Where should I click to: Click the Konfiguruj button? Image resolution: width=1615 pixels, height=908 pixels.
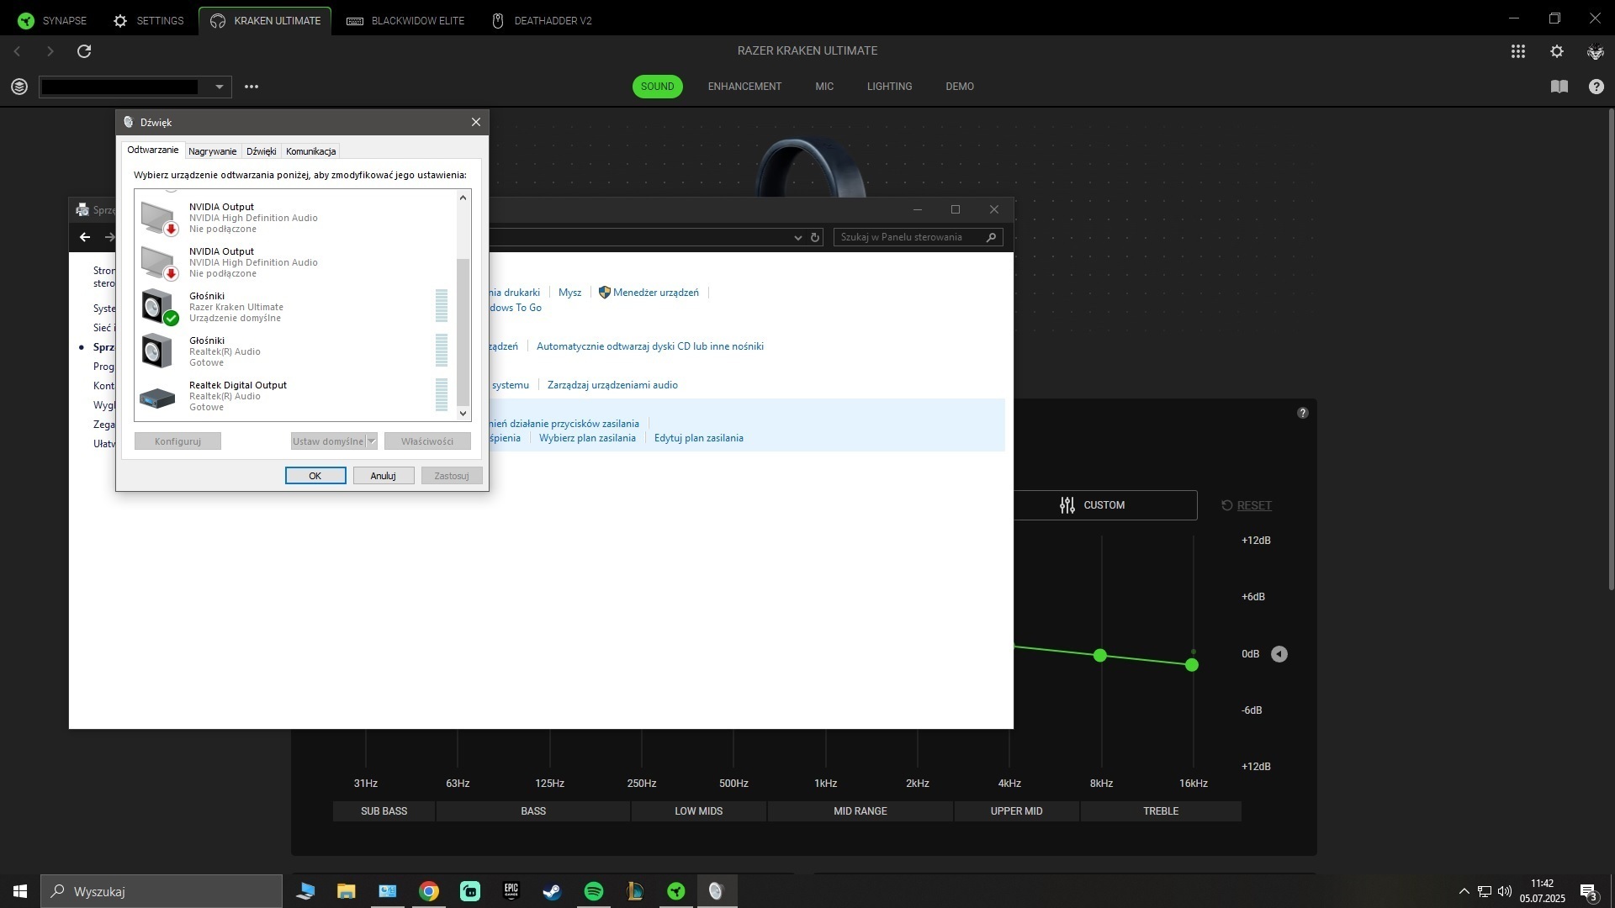pyautogui.click(x=177, y=441)
